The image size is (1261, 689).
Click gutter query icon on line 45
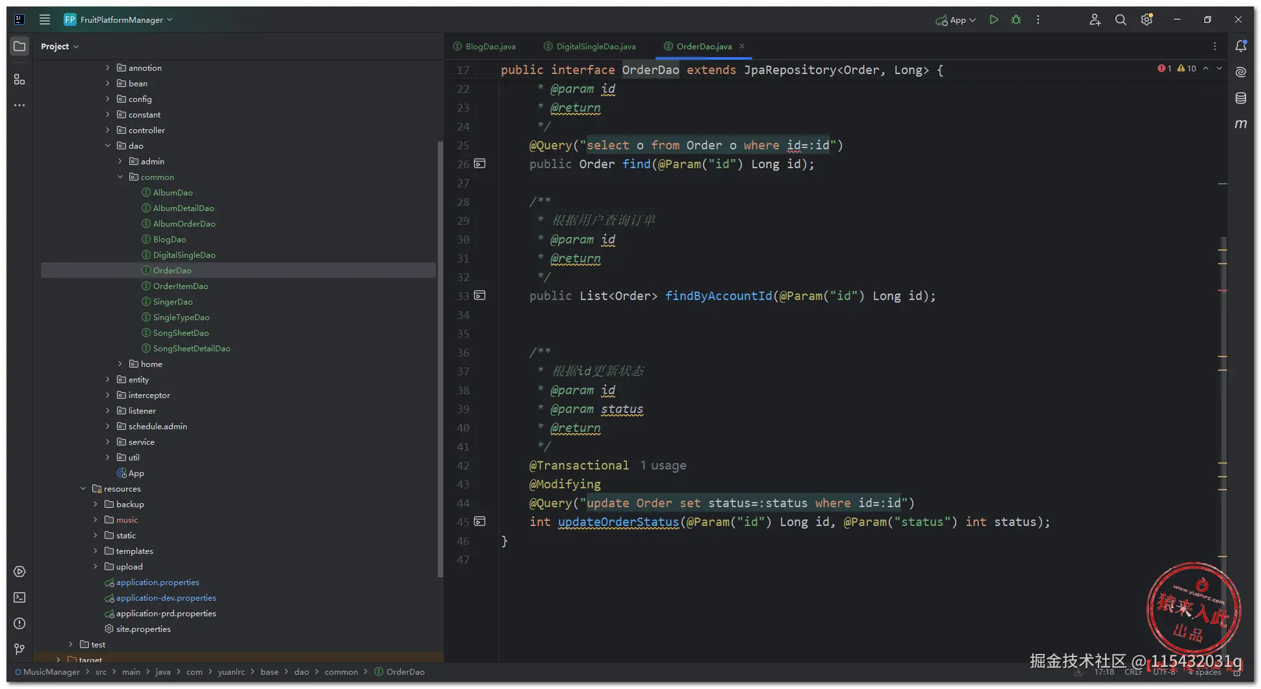479,521
